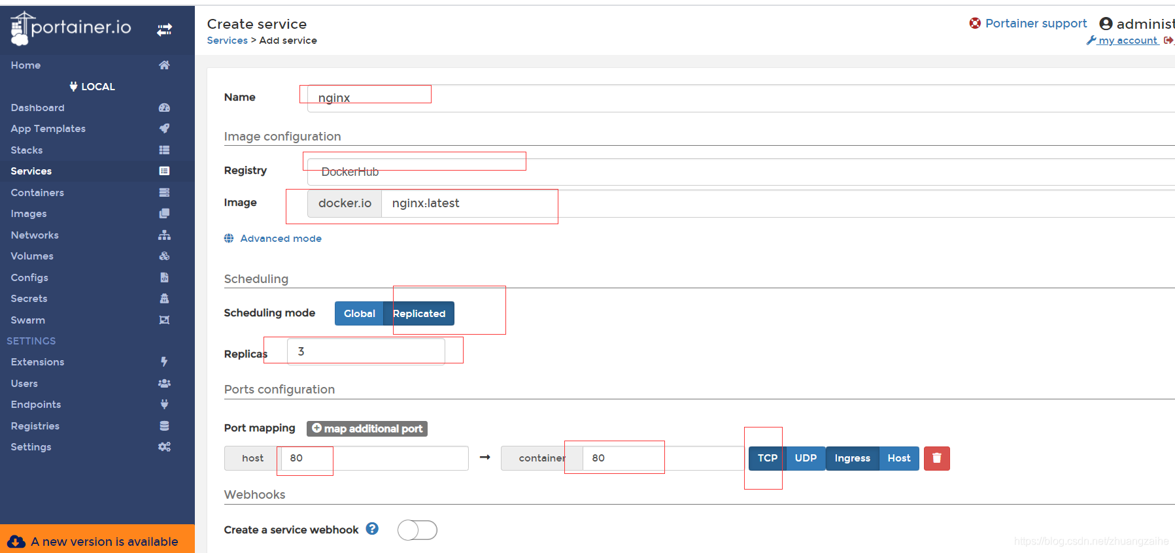Select Global scheduling mode
This screenshot has width=1175, height=553.
(x=359, y=314)
